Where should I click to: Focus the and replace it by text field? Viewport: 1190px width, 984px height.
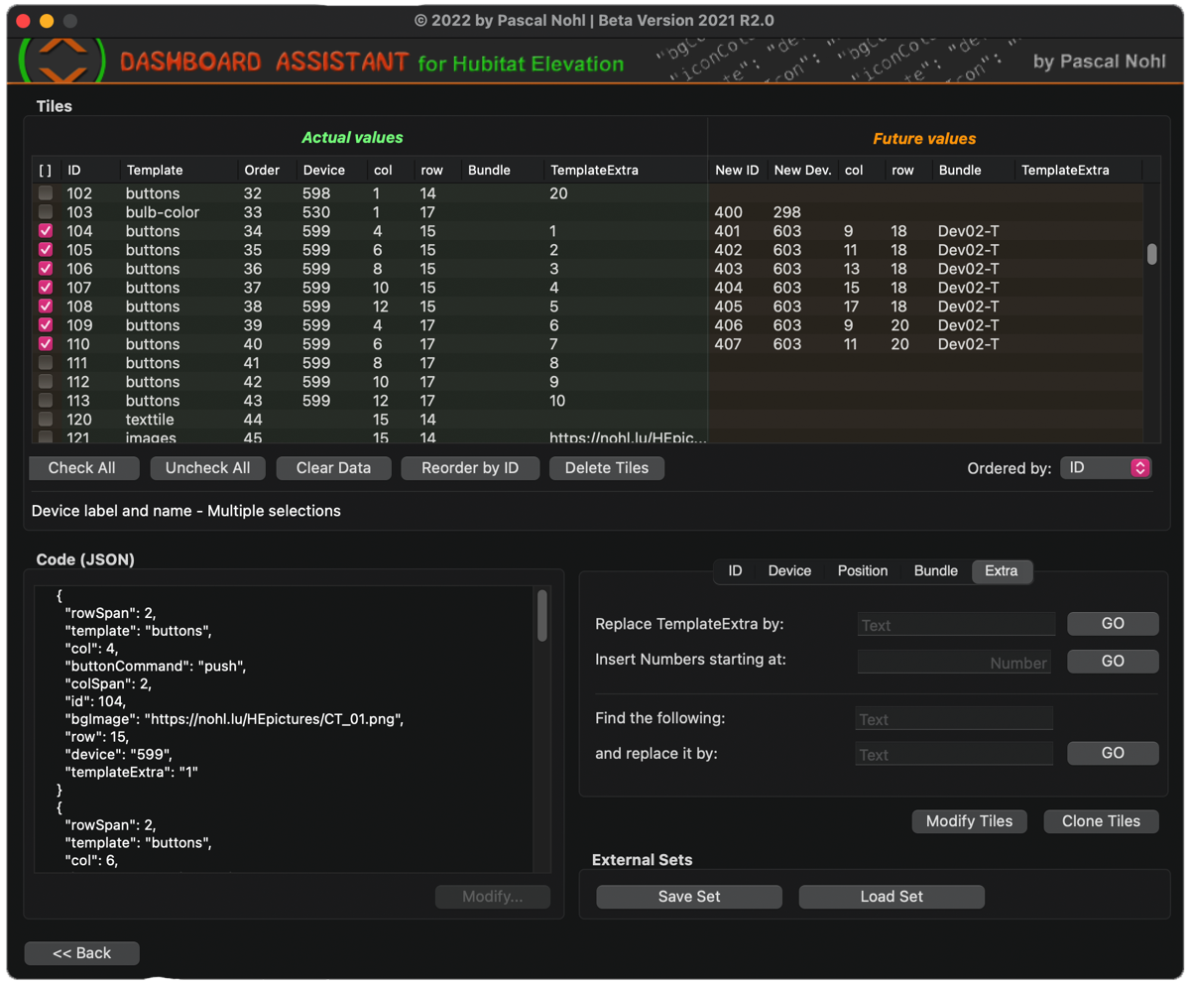[954, 755]
